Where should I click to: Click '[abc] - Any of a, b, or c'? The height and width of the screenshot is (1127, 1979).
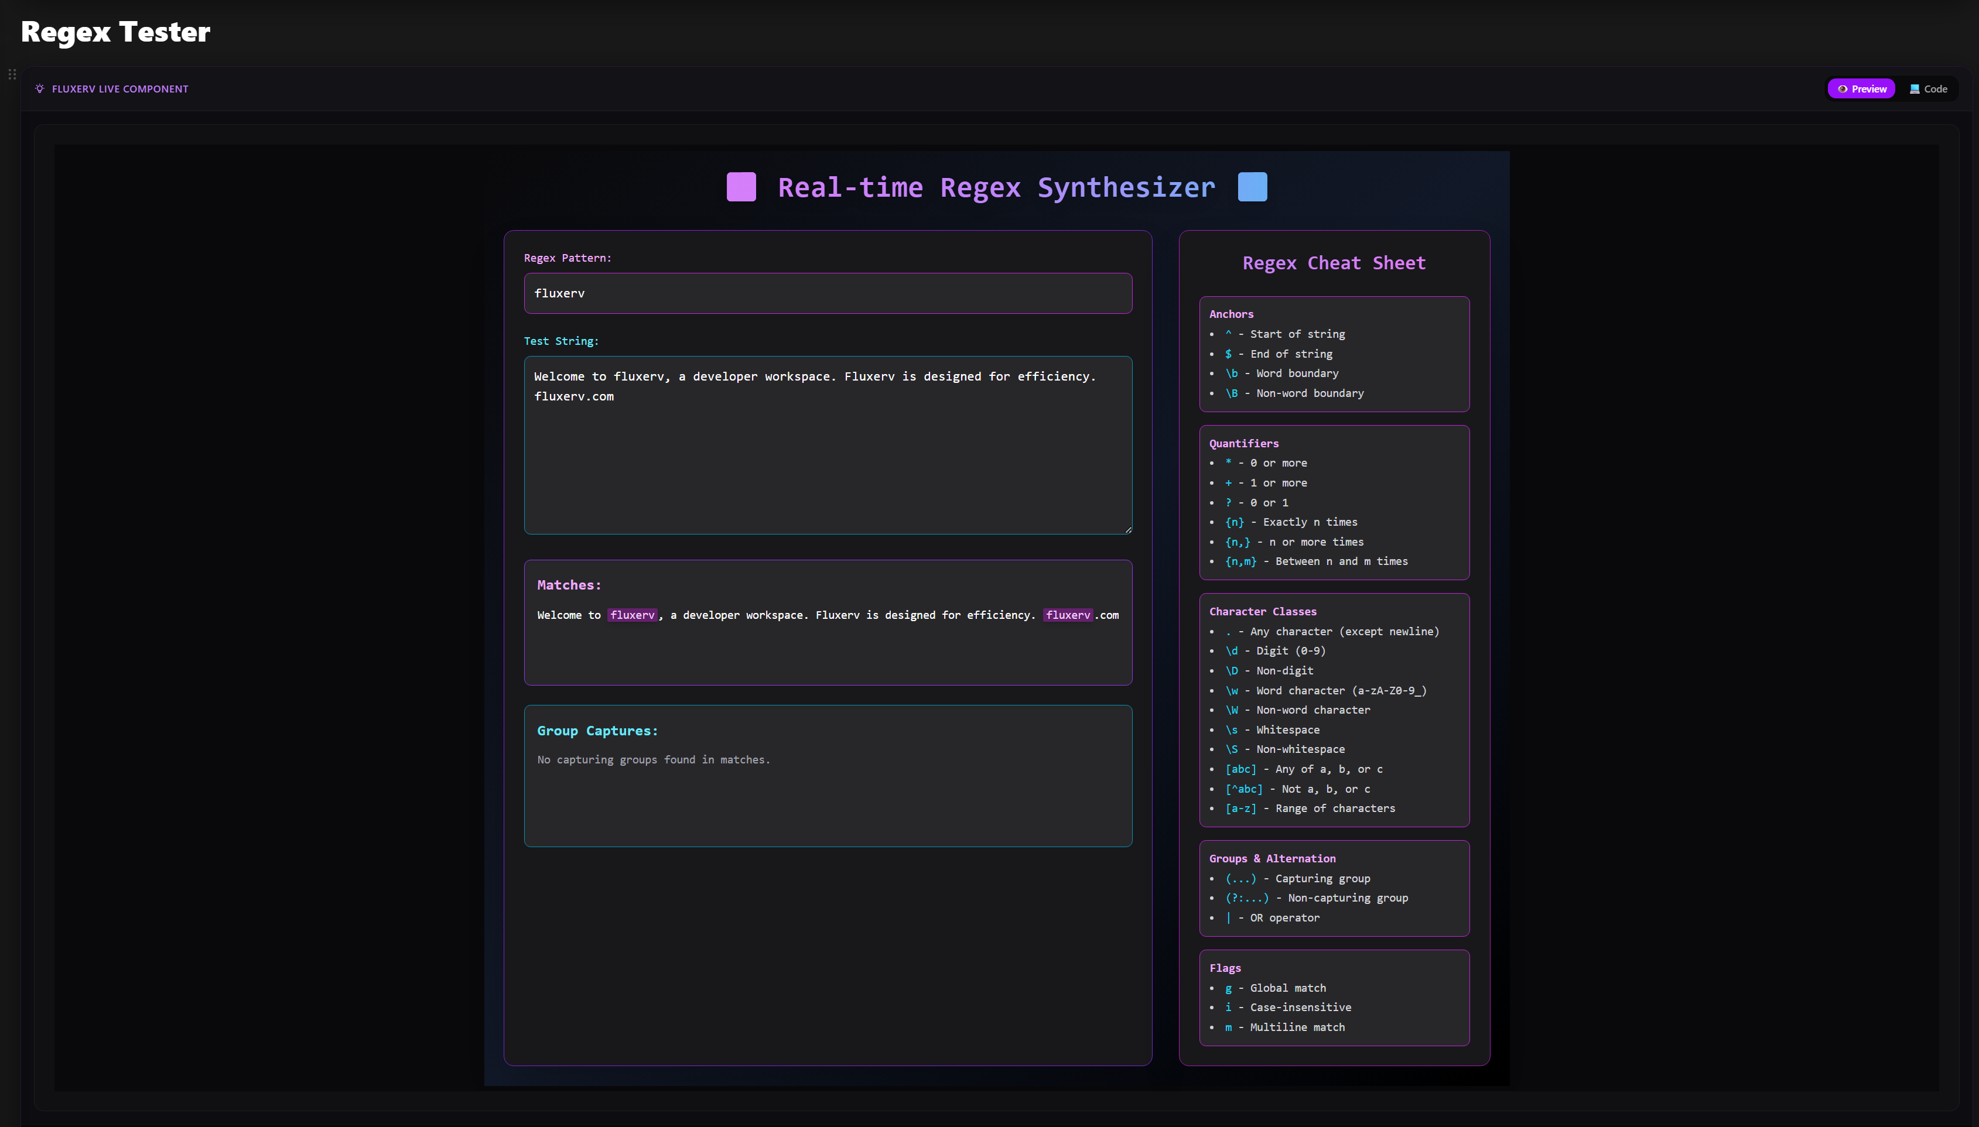point(1304,769)
